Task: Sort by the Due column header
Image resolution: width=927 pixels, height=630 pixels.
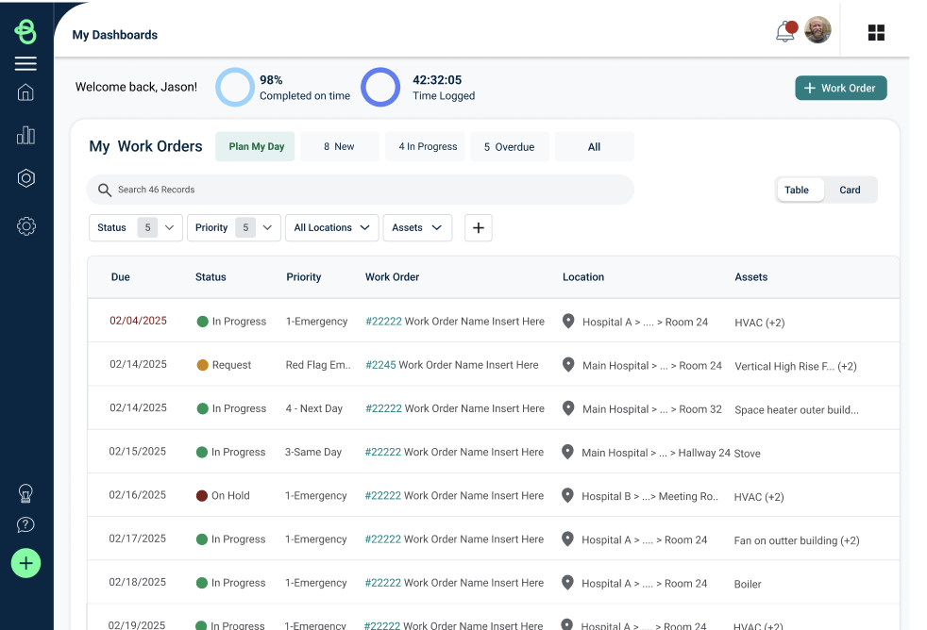Action: [x=121, y=277]
